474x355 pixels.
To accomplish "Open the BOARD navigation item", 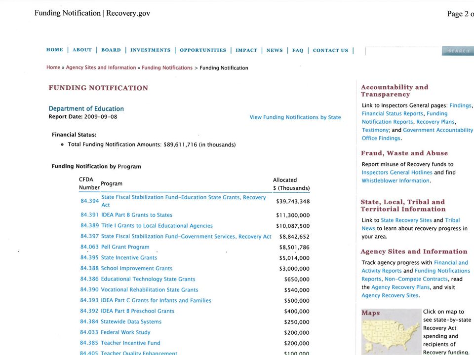I will tap(111, 50).
